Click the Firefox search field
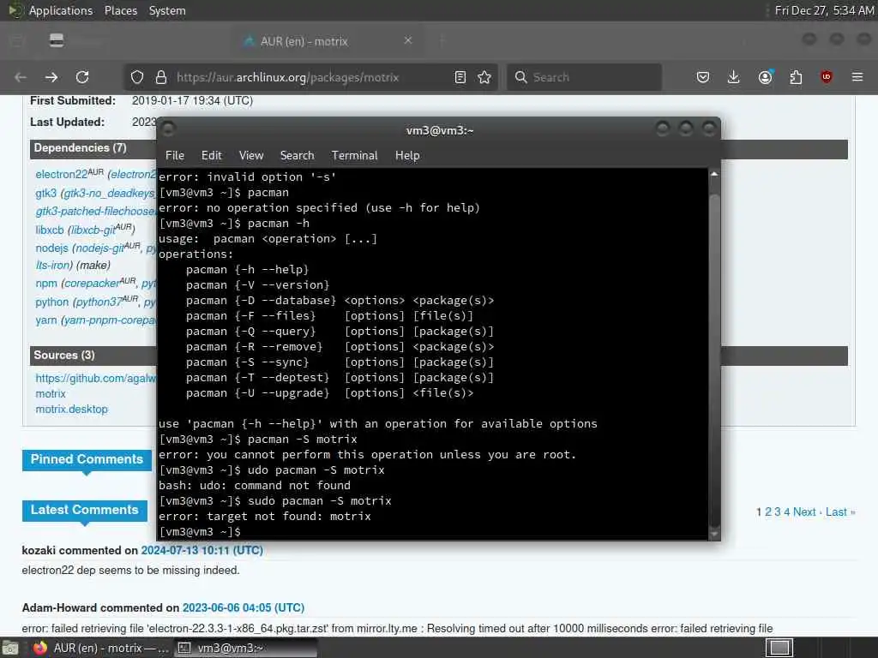 tap(585, 77)
